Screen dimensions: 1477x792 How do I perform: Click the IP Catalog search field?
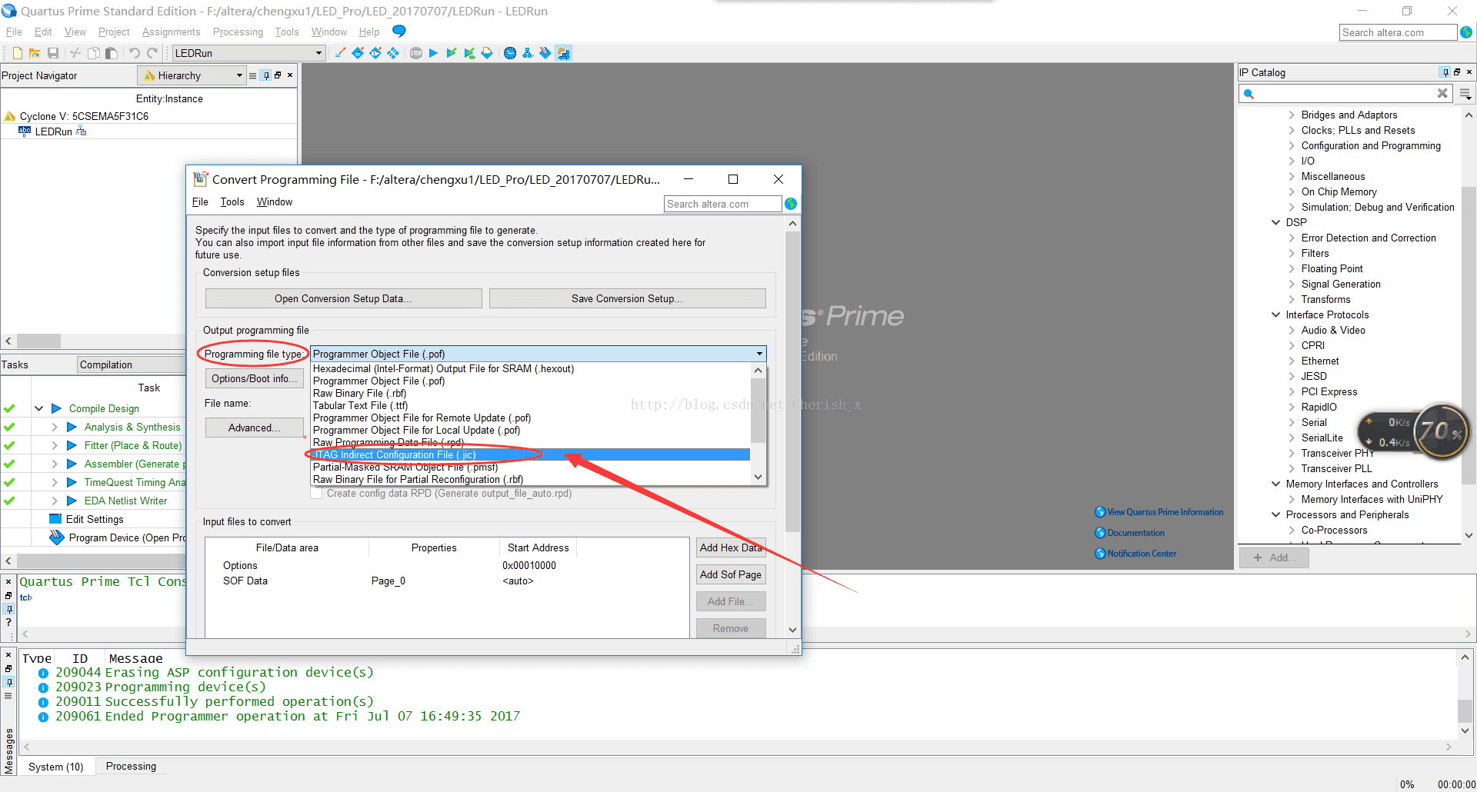tap(1346, 94)
